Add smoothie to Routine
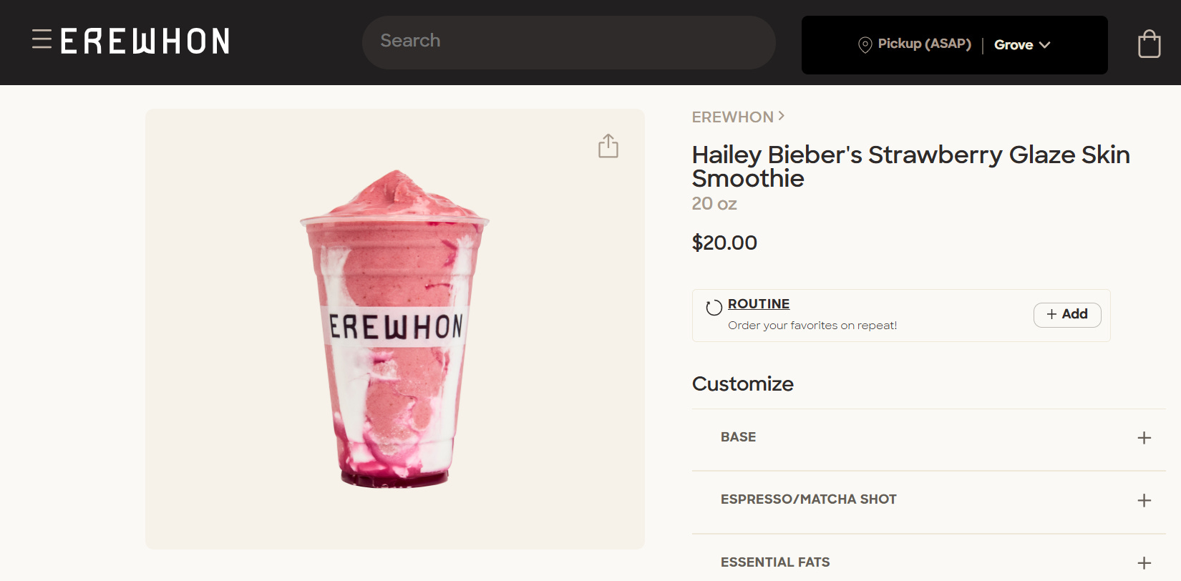The image size is (1181, 581). point(1067,315)
